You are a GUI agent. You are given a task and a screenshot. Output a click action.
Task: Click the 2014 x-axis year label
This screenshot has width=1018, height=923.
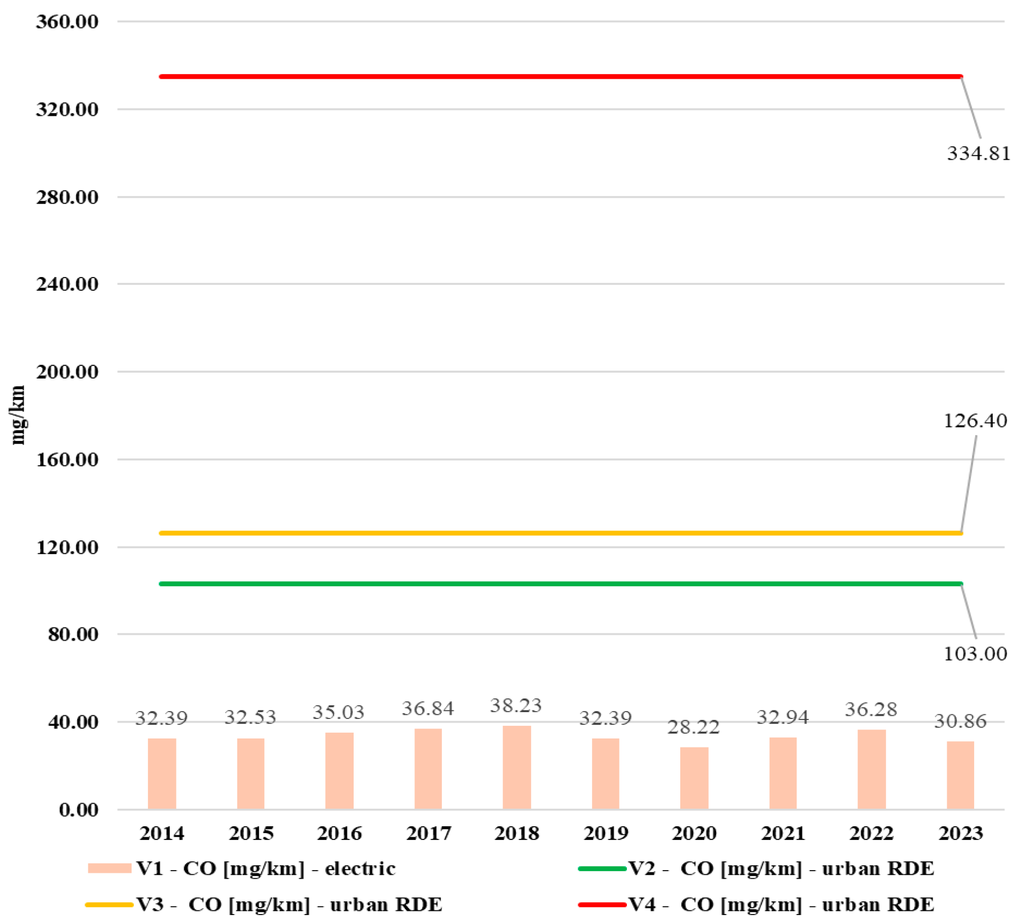162,834
